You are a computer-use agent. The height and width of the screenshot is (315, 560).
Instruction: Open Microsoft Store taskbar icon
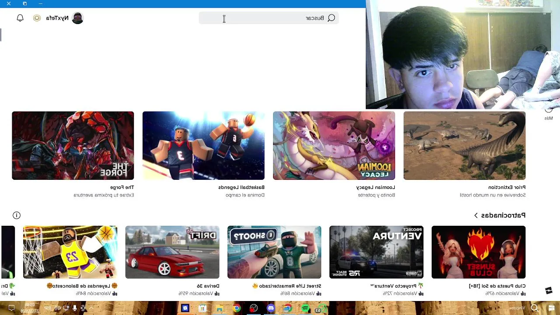202,308
